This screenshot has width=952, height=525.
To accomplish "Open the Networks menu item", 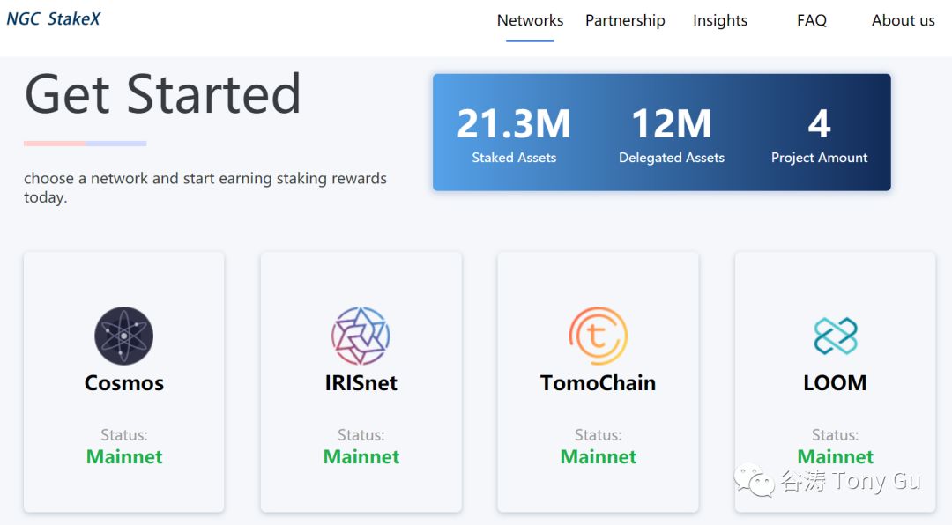I will pos(530,20).
